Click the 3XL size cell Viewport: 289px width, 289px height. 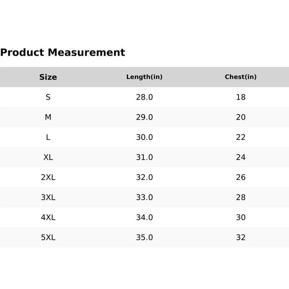tap(48, 197)
